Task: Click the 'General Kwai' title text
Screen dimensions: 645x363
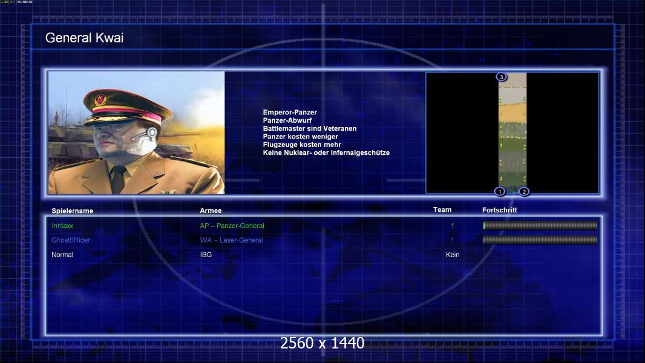Action: click(x=84, y=38)
